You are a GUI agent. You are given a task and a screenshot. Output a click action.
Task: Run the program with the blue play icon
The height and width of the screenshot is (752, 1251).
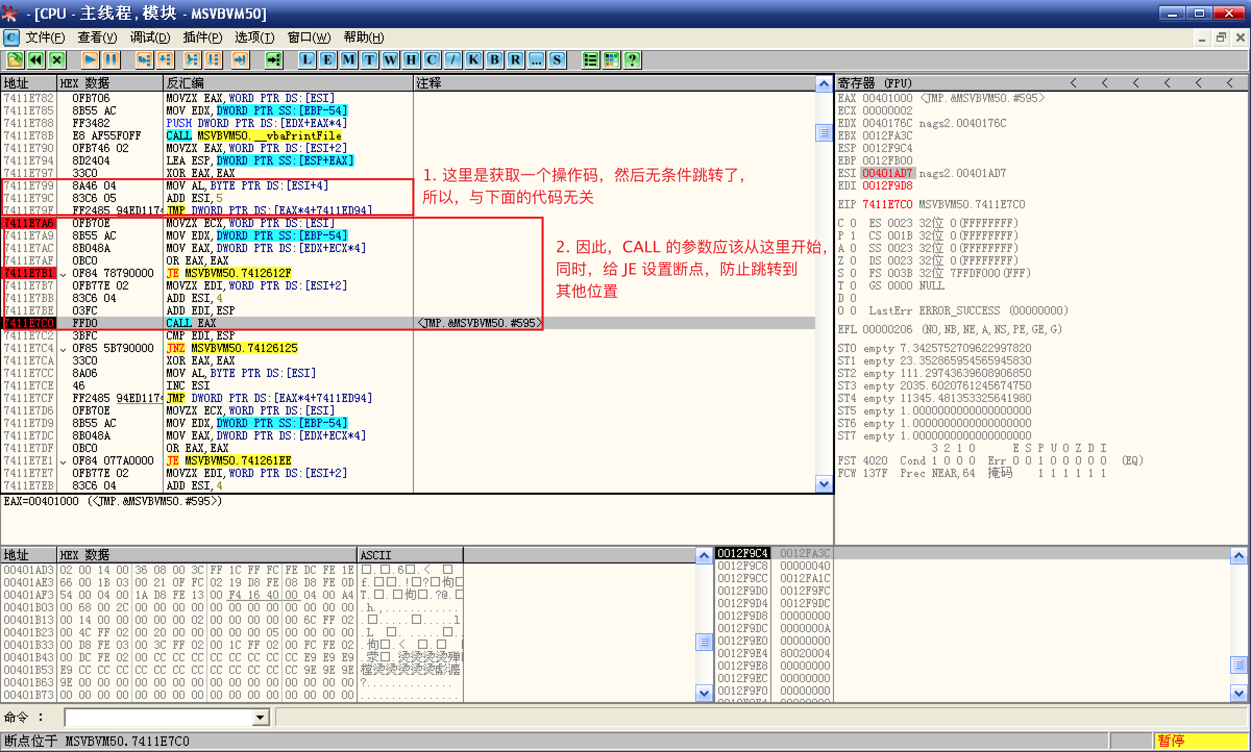point(90,60)
